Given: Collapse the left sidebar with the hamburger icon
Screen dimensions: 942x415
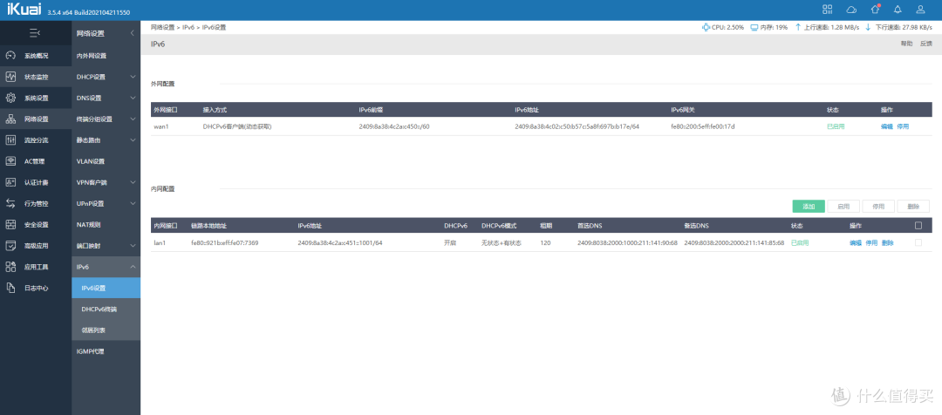Looking at the screenshot, I should click(35, 33).
